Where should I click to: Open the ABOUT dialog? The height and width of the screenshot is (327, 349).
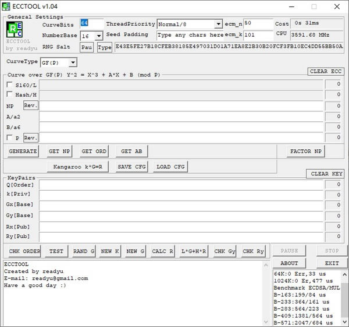(289, 263)
